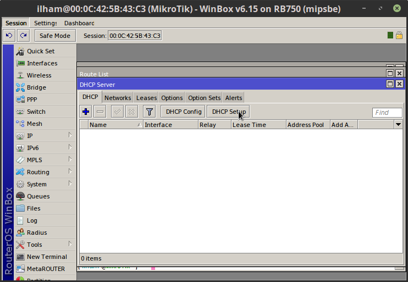
Task: Click the DHCP Config button
Action: click(x=184, y=112)
